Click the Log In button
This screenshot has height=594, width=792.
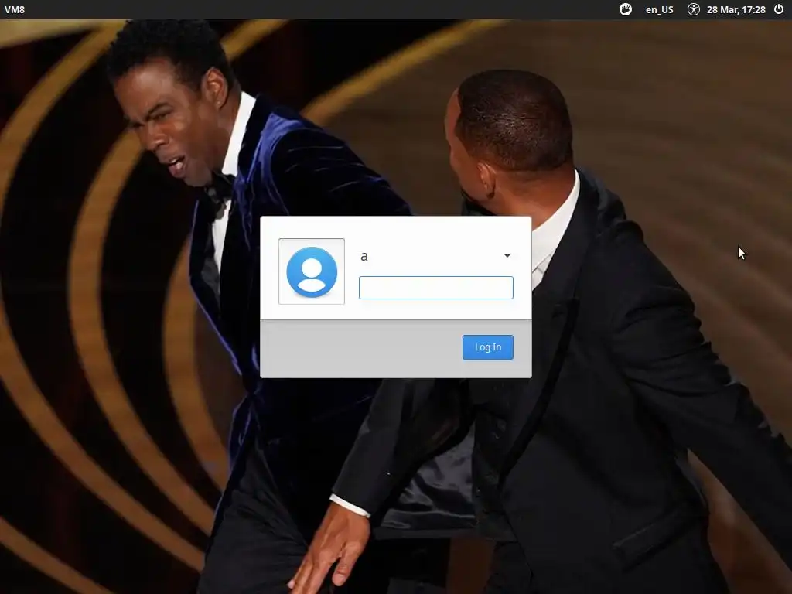click(x=488, y=347)
